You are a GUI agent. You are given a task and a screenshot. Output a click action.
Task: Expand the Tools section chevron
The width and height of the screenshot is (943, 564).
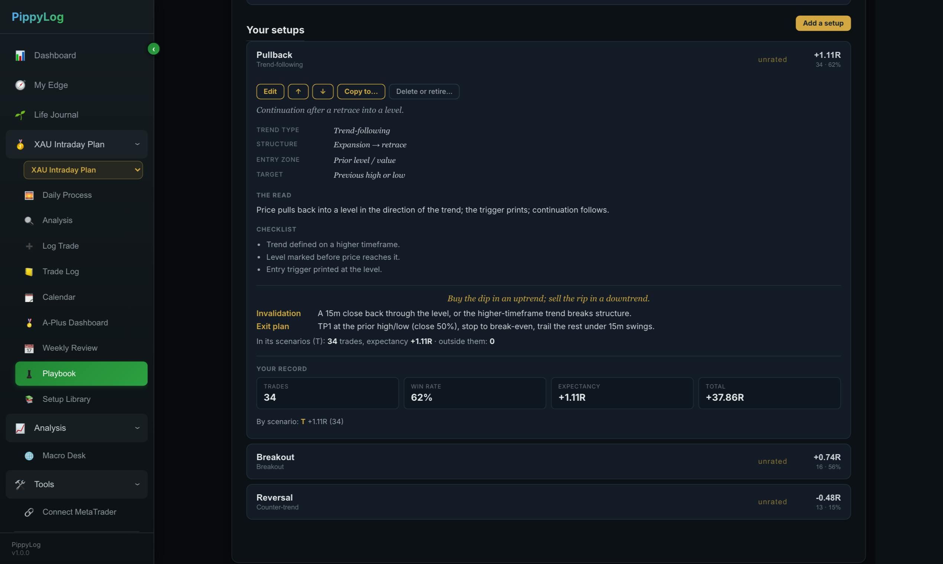137,484
